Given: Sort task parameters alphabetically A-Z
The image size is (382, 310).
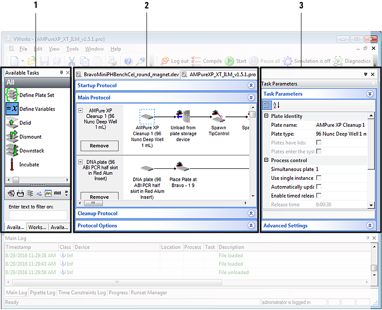Looking at the screenshot, I should tap(276, 105).
